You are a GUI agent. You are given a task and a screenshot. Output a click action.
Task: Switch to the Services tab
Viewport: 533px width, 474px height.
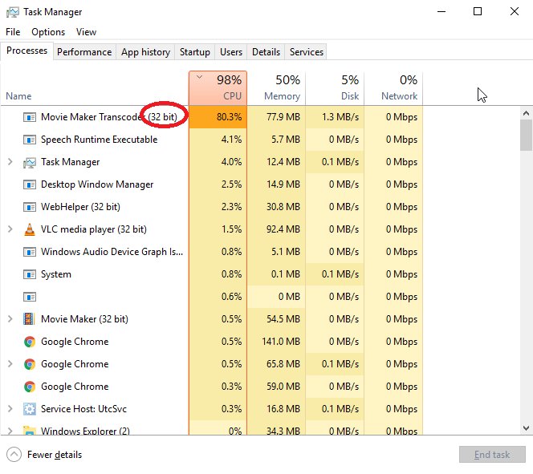[x=307, y=52]
